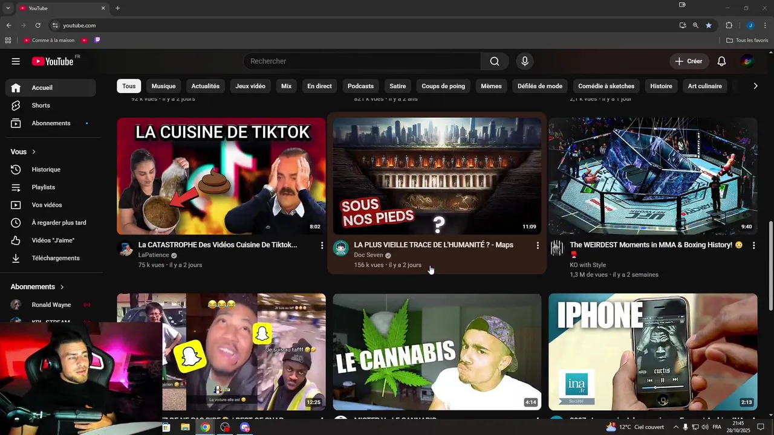This screenshot has height=435, width=774.
Task: Open La Cuisine de TikTok video thumbnail
Action: pyautogui.click(x=221, y=176)
